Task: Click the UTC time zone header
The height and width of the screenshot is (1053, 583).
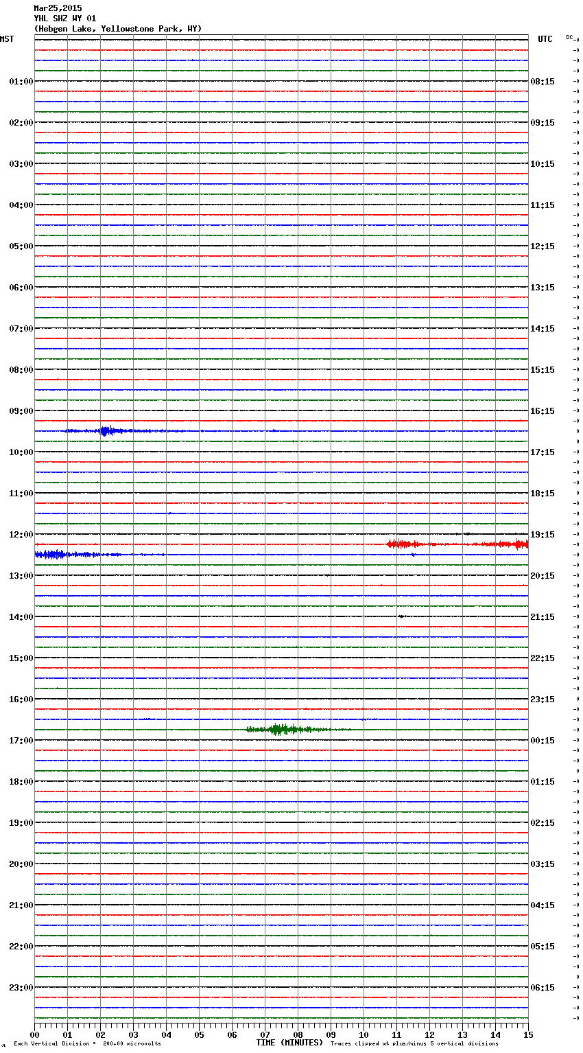Action: [545, 39]
